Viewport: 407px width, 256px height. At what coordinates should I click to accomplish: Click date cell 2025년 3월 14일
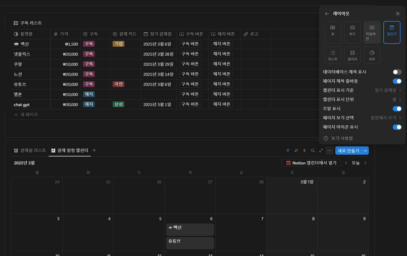click(x=159, y=74)
